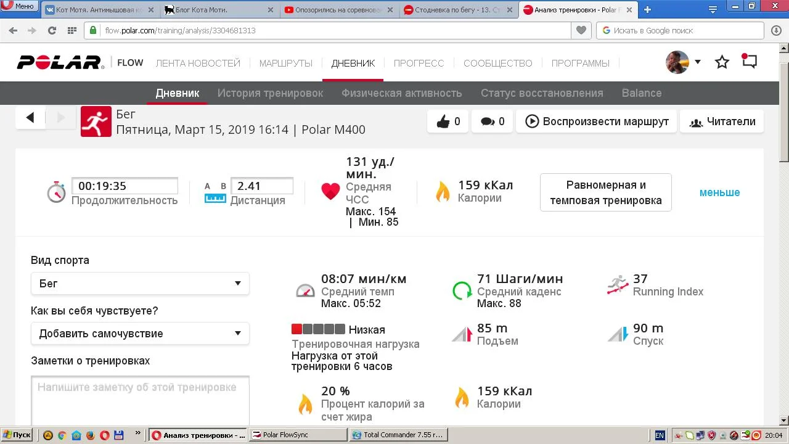Open ЛЕНТА НОВОСТЕЙ in top navigation
Screen dimensions: 789x444
point(198,63)
